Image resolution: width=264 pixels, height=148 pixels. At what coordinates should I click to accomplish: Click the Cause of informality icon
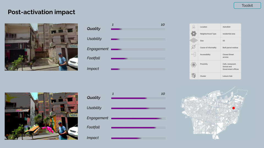point(193,47)
